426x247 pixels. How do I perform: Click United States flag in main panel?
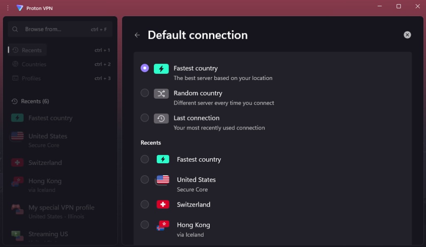[x=163, y=180]
